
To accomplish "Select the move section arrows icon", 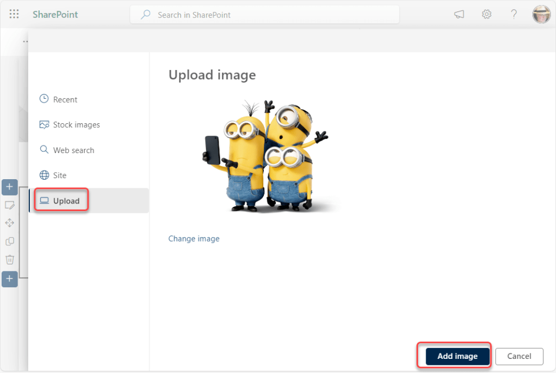I will point(10,223).
